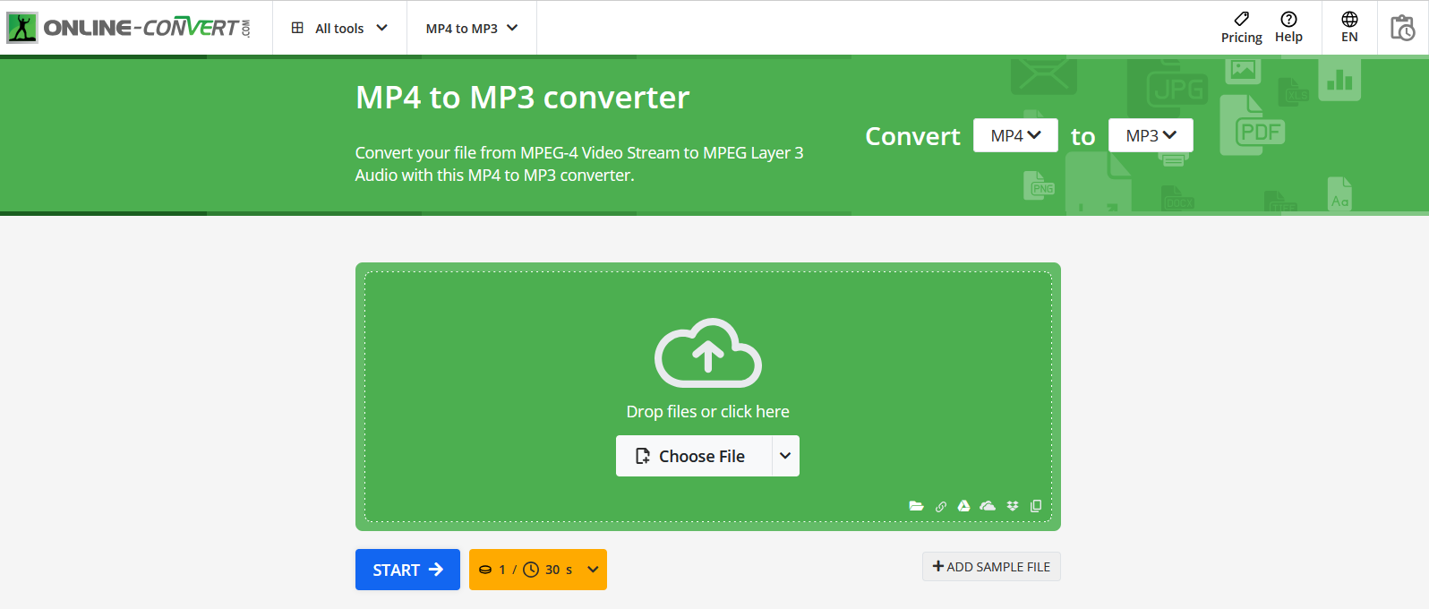The height and width of the screenshot is (609, 1429).
Task: Click the cloud upload icon
Action: tap(708, 353)
